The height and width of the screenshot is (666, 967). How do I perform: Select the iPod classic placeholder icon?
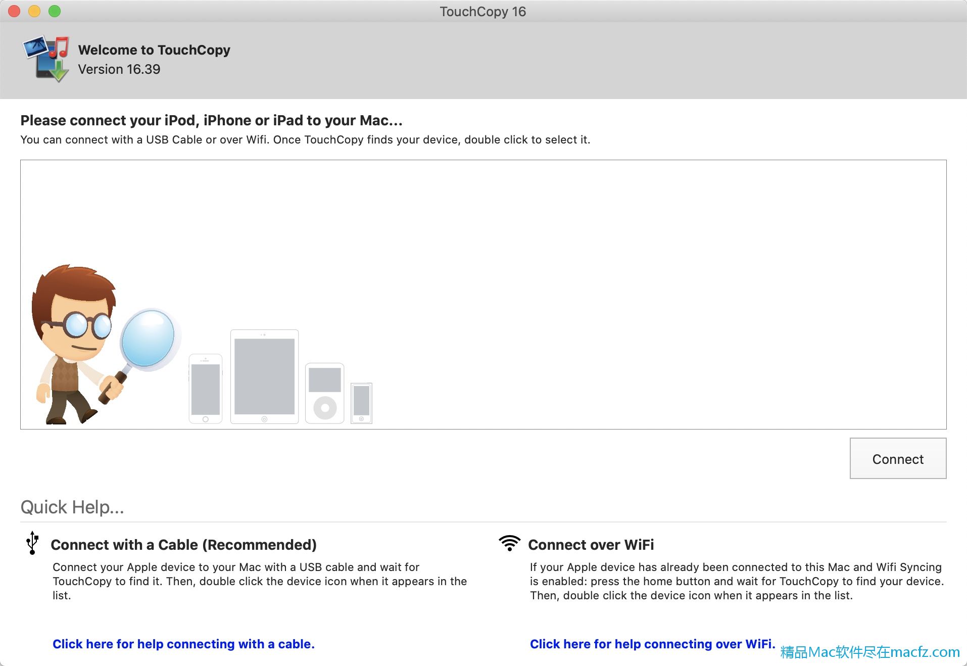[325, 393]
